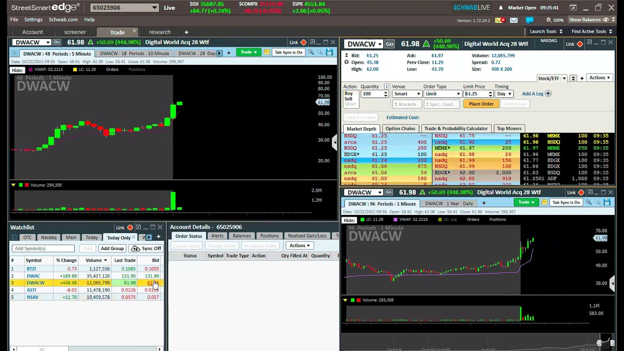Open Order Type Limit dropdown
The image size is (624, 351).
click(x=443, y=94)
